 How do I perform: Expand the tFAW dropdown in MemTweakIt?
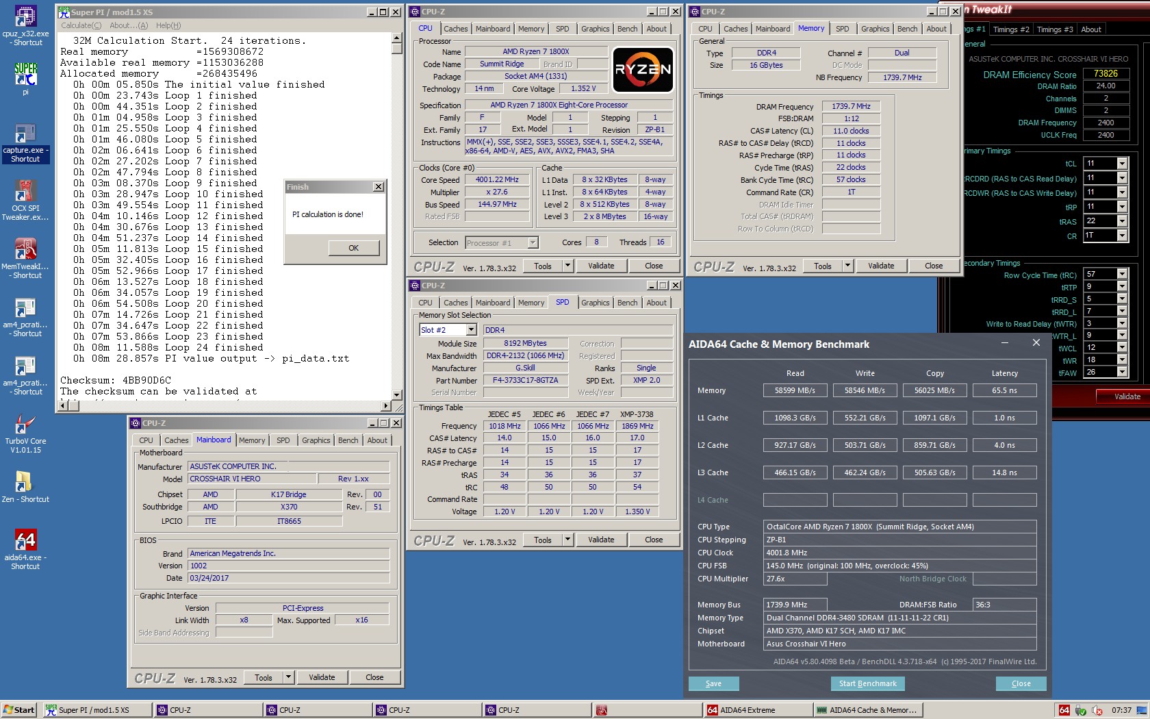point(1122,373)
